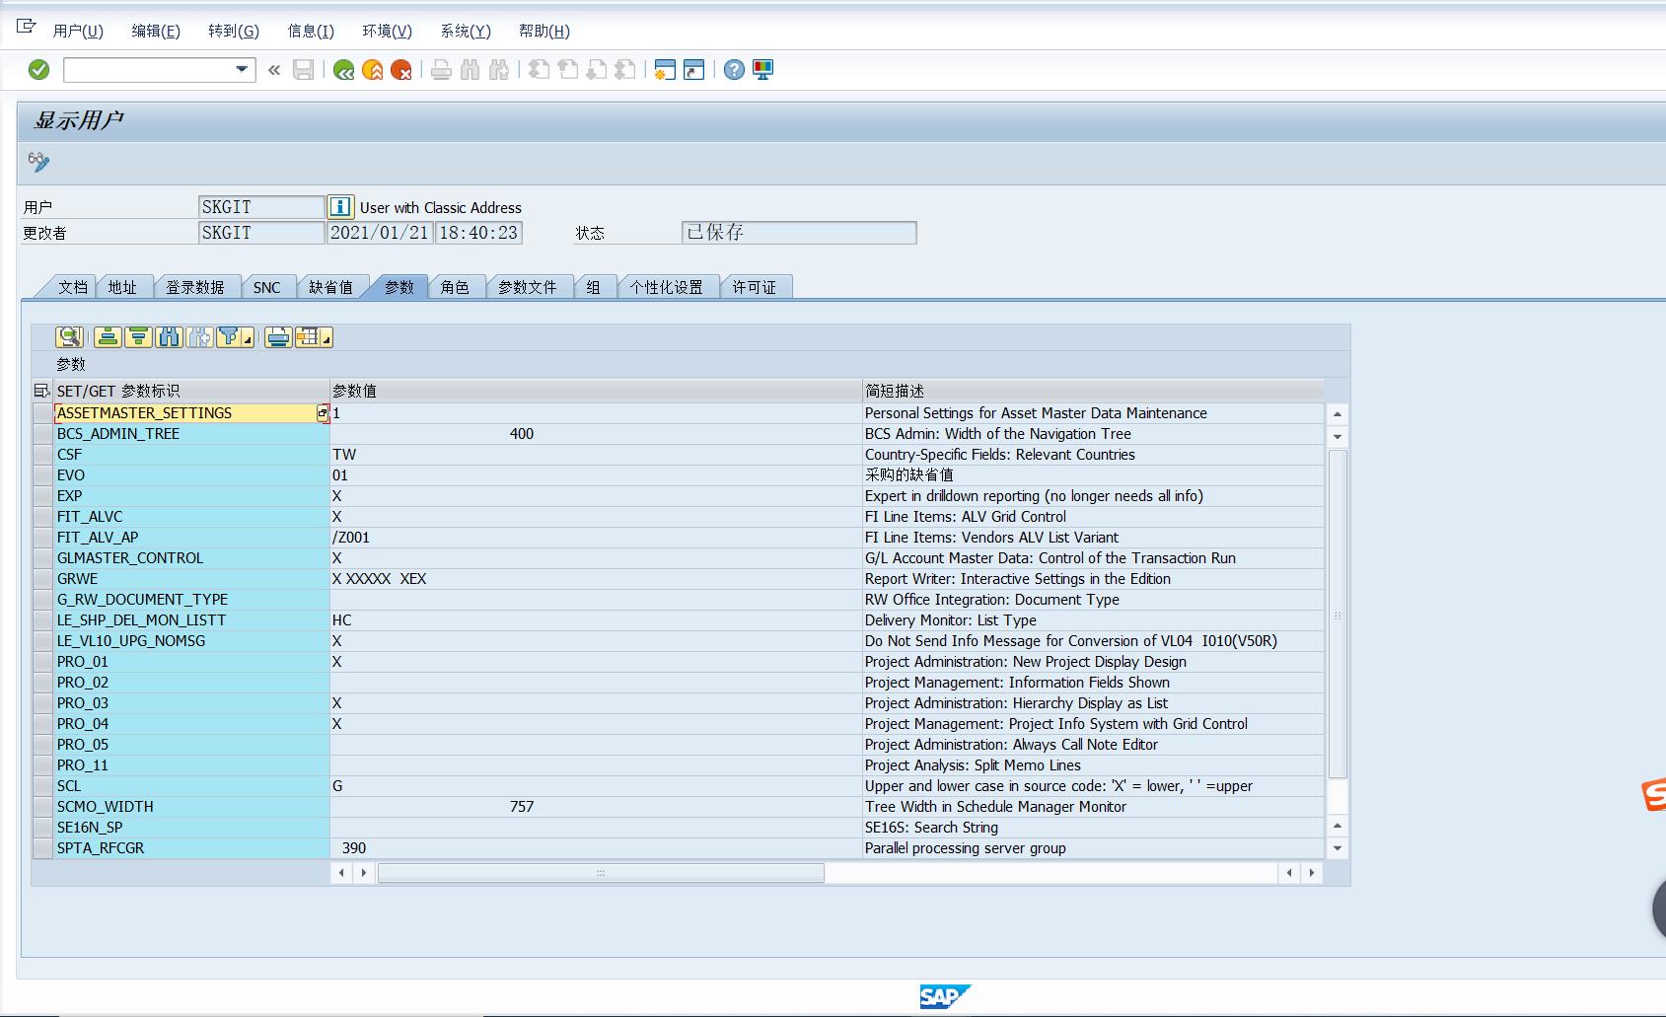This screenshot has width=1666, height=1017.
Task: Click the Find Next icon in the top toolbar
Action: (x=499, y=69)
